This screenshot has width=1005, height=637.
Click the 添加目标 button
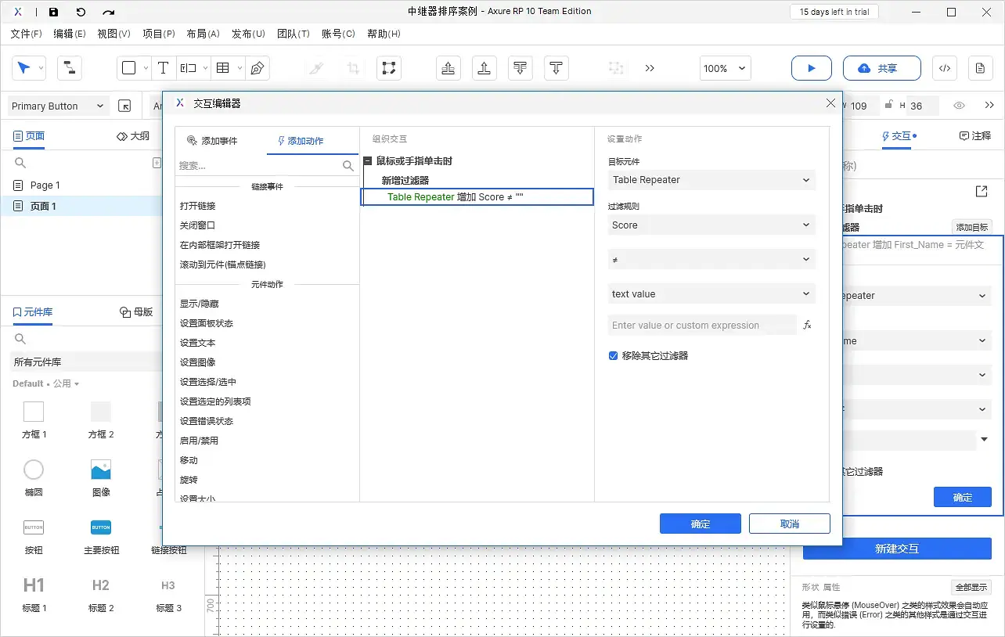pos(971,227)
